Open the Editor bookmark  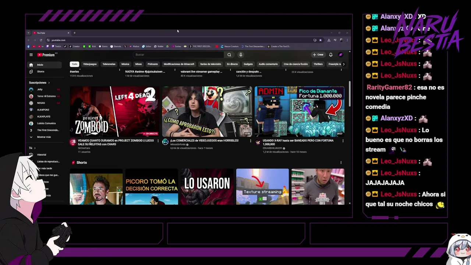coord(146,46)
